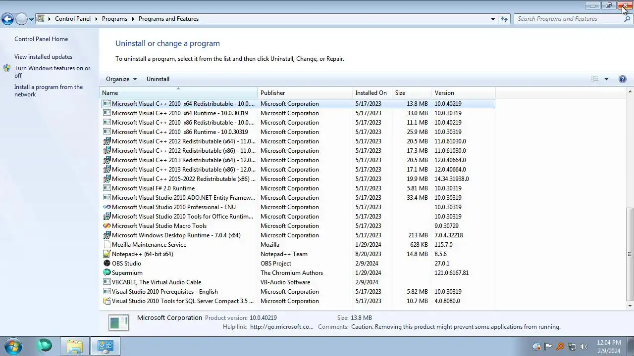Click version 121.0.6167.81 cell
The height and width of the screenshot is (356, 634).
(452, 273)
